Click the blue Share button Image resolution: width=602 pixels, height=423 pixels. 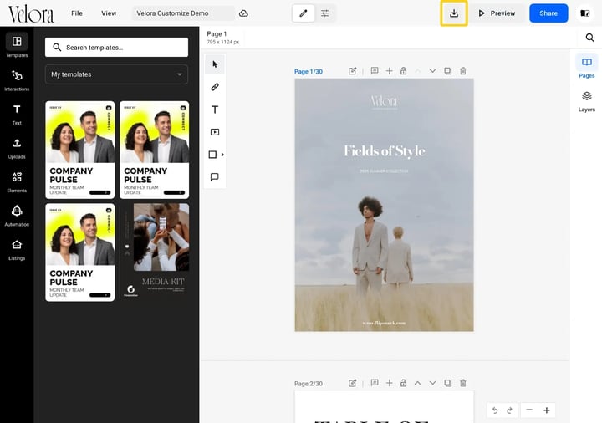tap(548, 13)
